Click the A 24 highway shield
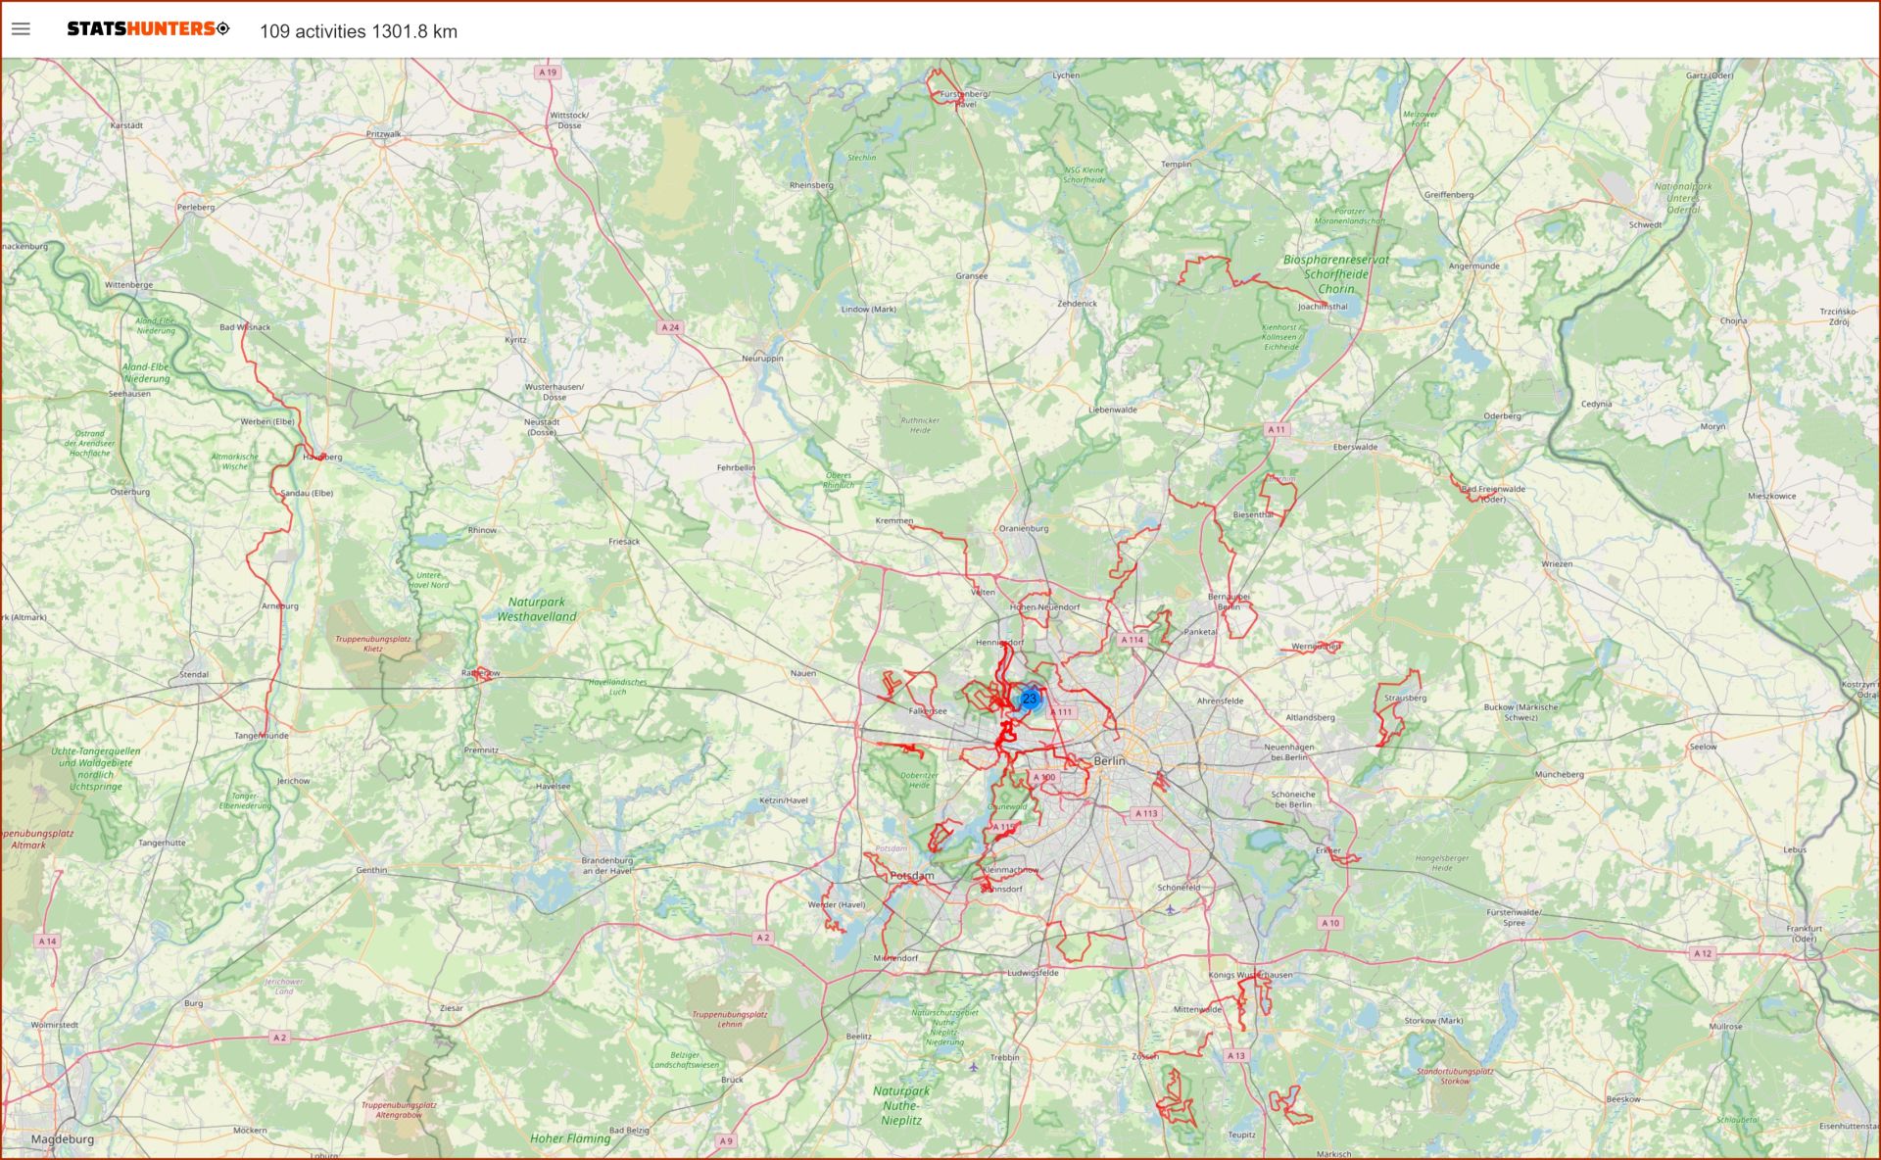 pos(670,327)
